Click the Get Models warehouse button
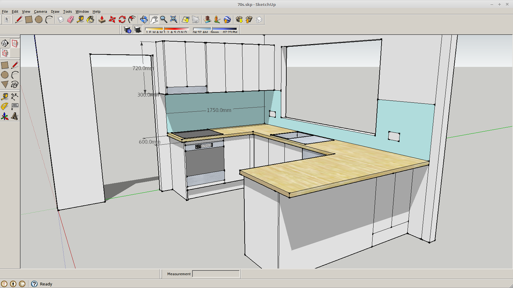The height and width of the screenshot is (288, 513). point(239,19)
